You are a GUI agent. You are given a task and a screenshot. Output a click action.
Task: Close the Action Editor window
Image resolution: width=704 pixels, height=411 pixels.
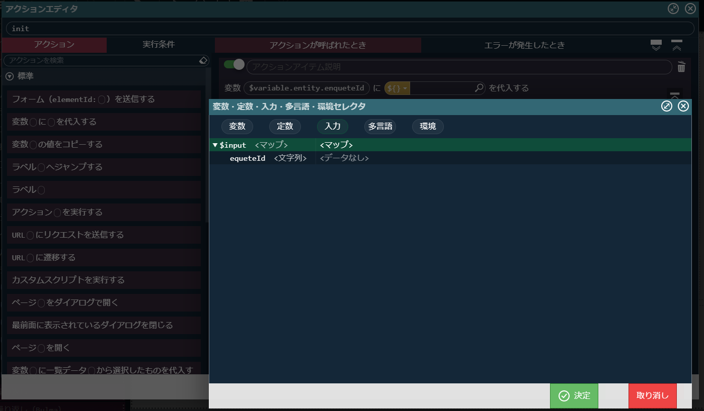pyautogui.click(x=690, y=9)
